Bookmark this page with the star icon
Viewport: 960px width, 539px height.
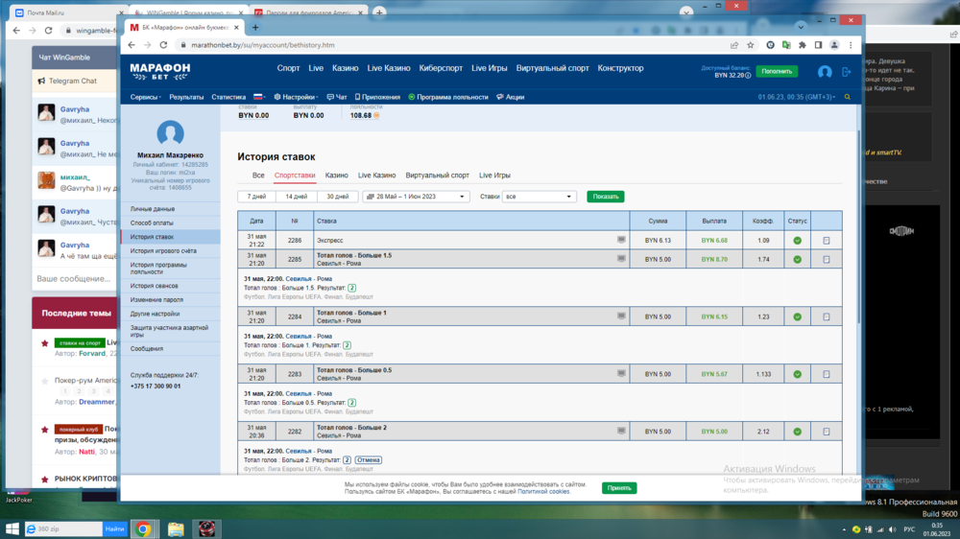tap(753, 45)
